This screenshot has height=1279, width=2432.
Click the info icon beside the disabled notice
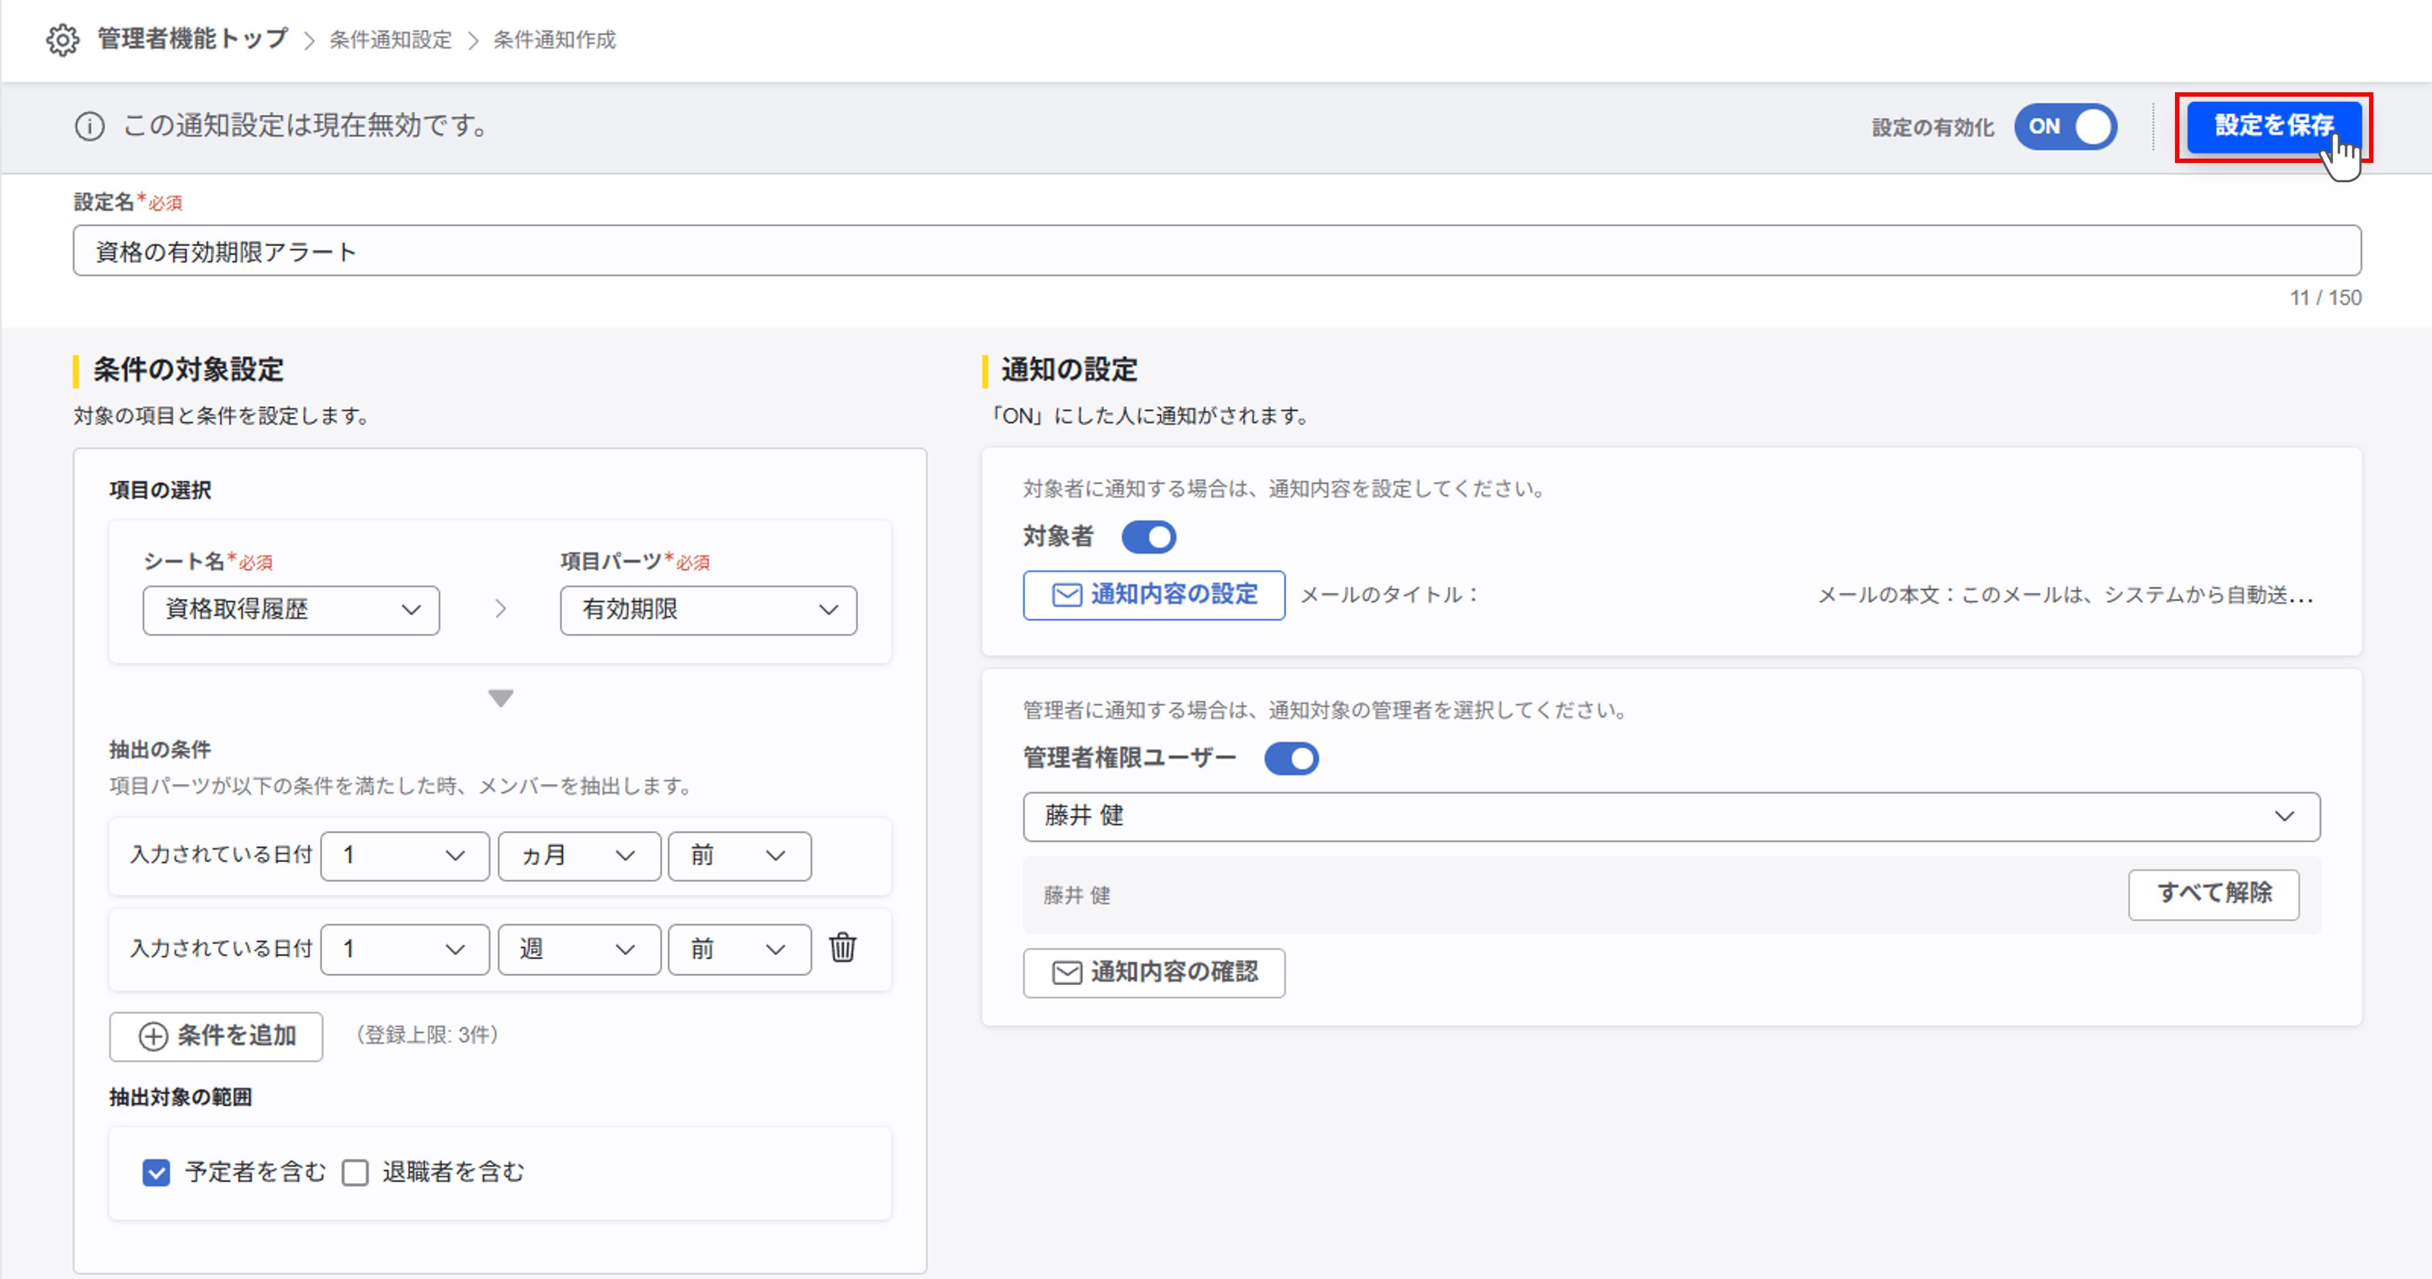pyautogui.click(x=90, y=127)
